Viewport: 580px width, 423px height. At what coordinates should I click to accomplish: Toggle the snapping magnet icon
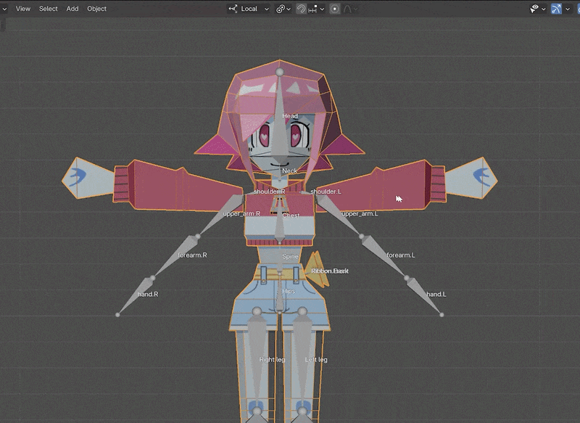[x=301, y=9]
